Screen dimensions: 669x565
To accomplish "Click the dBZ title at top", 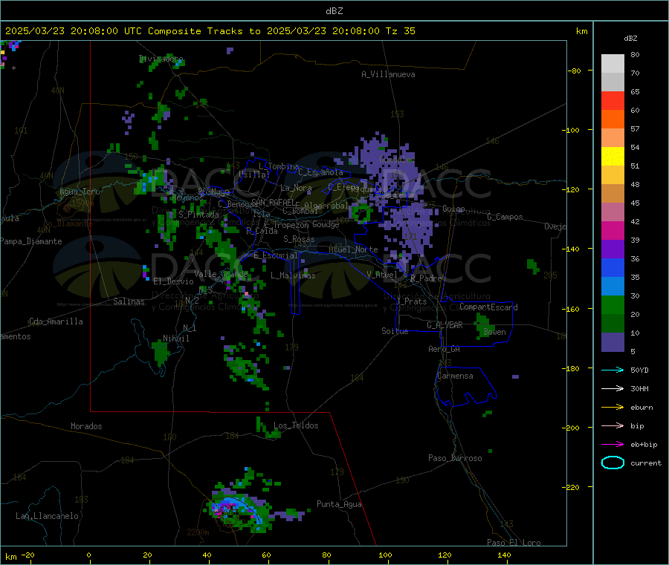I will coord(334,11).
